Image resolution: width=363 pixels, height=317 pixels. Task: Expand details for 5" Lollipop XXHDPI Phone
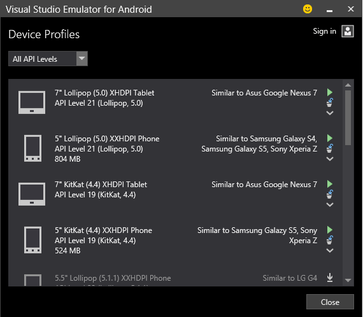(330, 158)
